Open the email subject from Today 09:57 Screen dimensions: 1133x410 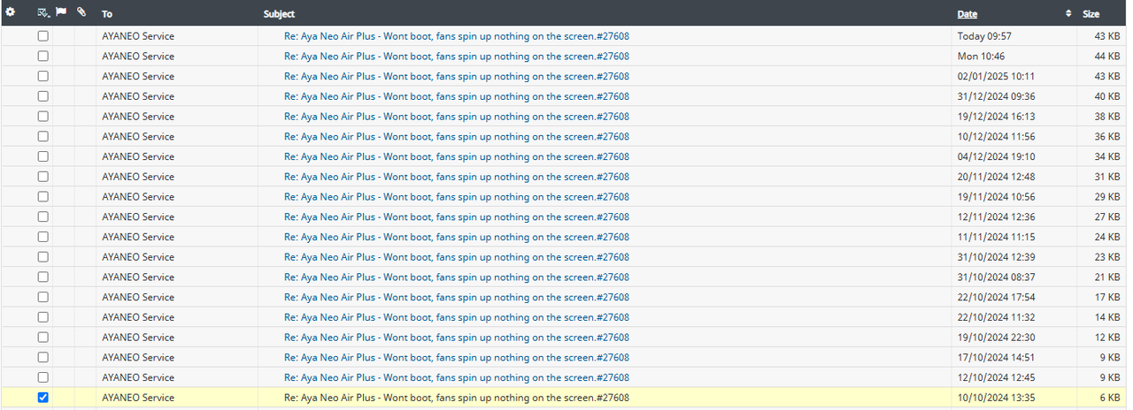[457, 36]
